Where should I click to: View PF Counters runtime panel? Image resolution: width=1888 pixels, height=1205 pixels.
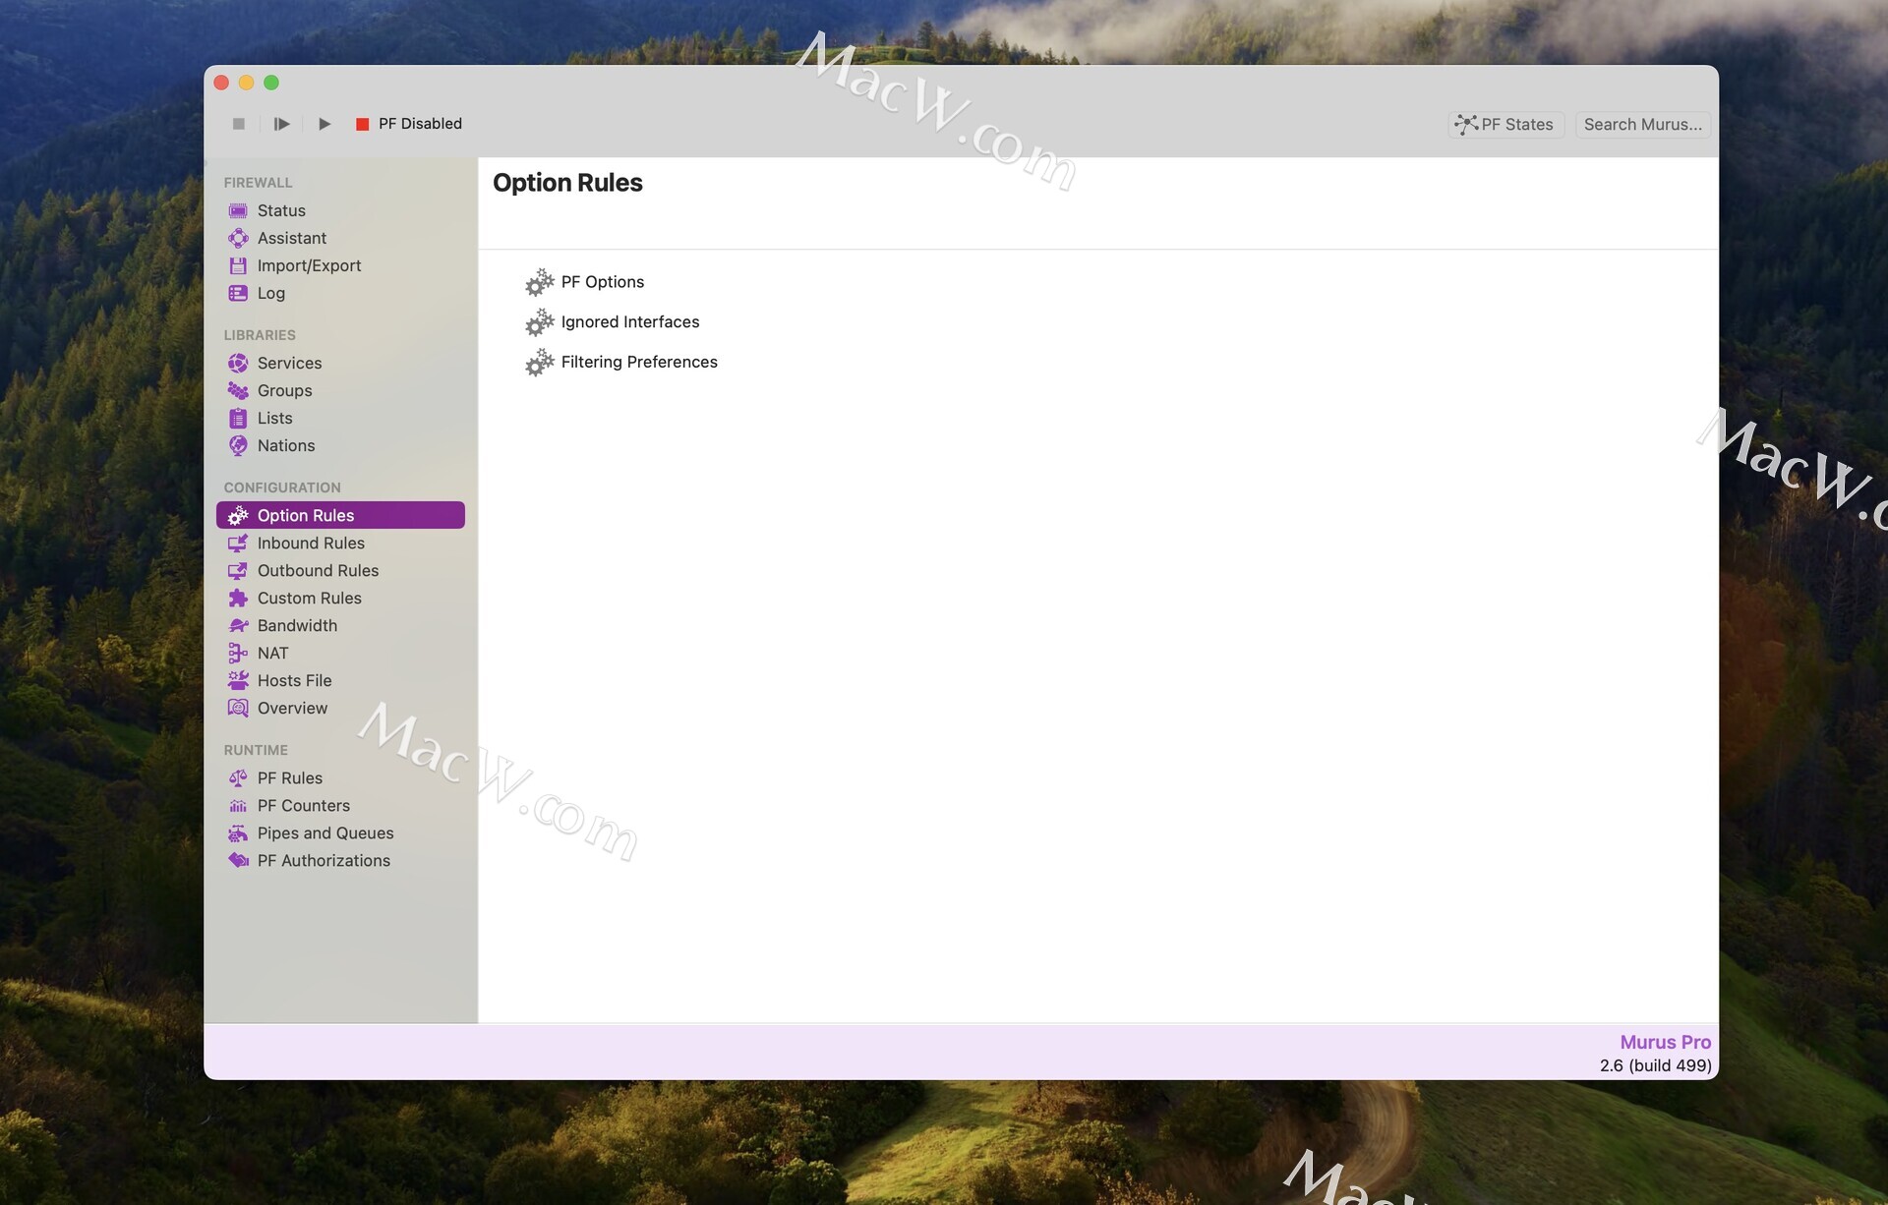pyautogui.click(x=303, y=805)
